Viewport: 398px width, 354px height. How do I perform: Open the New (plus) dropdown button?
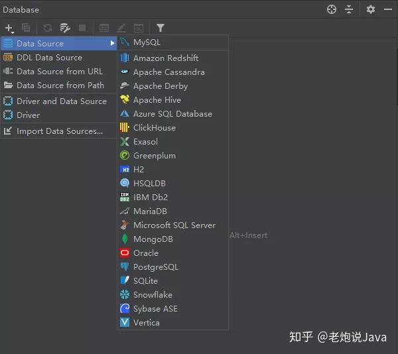pyautogui.click(x=9, y=28)
